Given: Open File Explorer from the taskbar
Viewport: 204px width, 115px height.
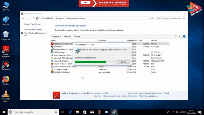Looking at the screenshot, I should coord(77,112).
